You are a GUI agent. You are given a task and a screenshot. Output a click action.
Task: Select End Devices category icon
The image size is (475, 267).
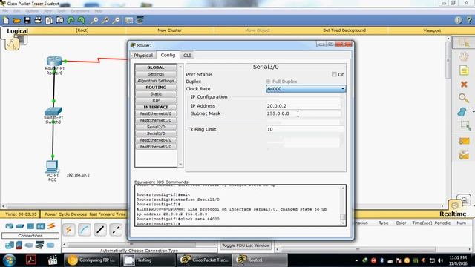tap(10, 245)
